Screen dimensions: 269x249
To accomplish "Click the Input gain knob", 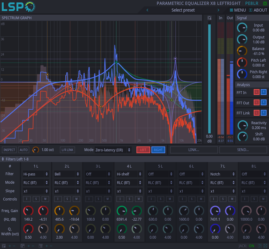I will 242,28.
